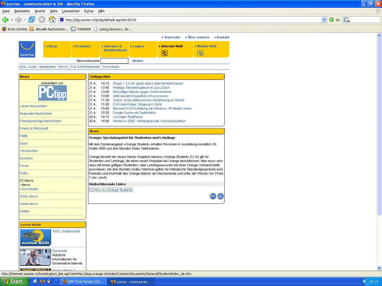Click the email article icon
Viewport: 382px width, 286px height.
point(213,196)
